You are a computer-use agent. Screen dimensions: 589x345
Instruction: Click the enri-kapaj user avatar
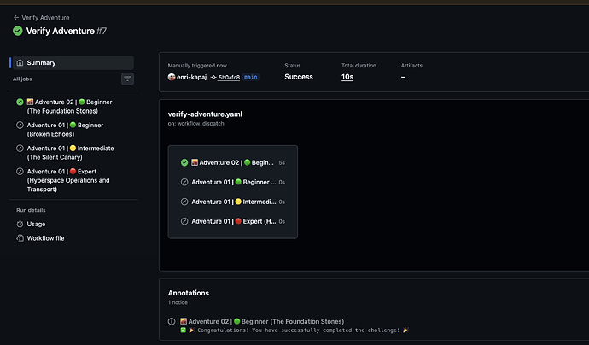tap(172, 77)
